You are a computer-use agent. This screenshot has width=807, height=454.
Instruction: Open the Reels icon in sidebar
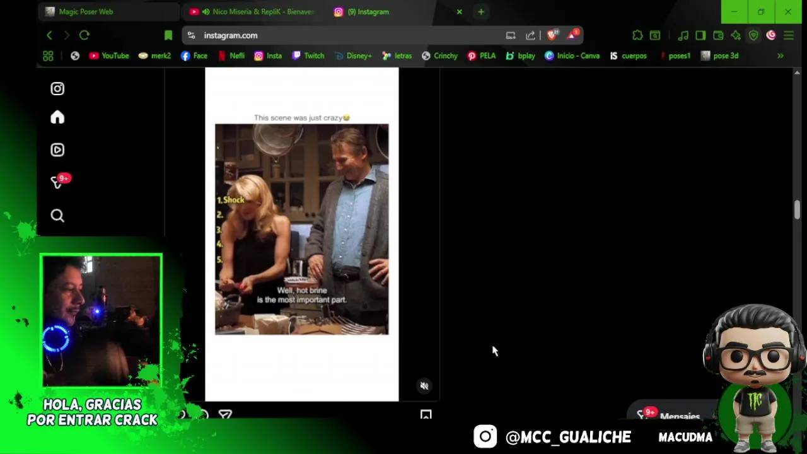(x=57, y=150)
